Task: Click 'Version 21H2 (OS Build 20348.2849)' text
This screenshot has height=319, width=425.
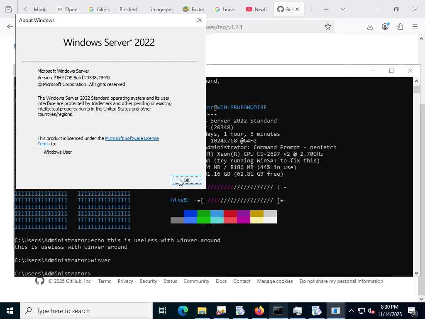Action: [x=73, y=78]
